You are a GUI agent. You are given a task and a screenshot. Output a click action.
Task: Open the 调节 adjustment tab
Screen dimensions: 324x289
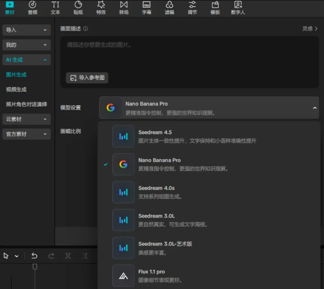pos(192,8)
